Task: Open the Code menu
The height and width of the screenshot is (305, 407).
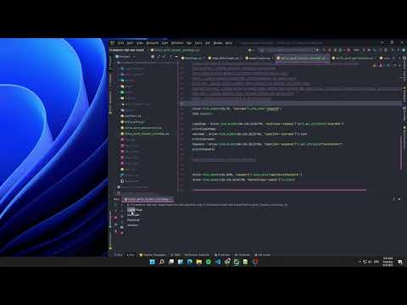Action: [165, 43]
